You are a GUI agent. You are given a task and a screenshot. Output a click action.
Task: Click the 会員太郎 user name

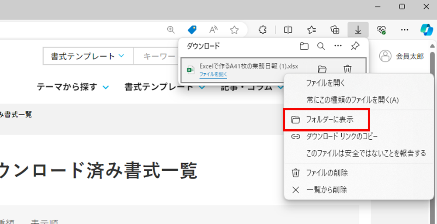[x=410, y=56]
